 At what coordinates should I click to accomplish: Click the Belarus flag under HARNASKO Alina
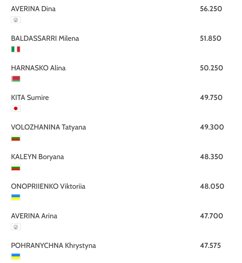[16, 79]
